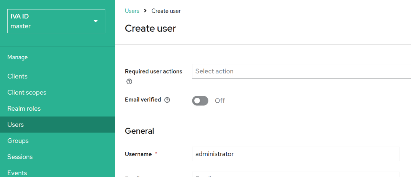The width and height of the screenshot is (411, 177).
Task: Click the General section heading
Action: pos(139,131)
